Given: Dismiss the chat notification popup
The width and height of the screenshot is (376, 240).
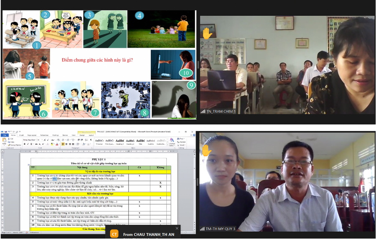Looking at the screenshot, I should 177,228.
